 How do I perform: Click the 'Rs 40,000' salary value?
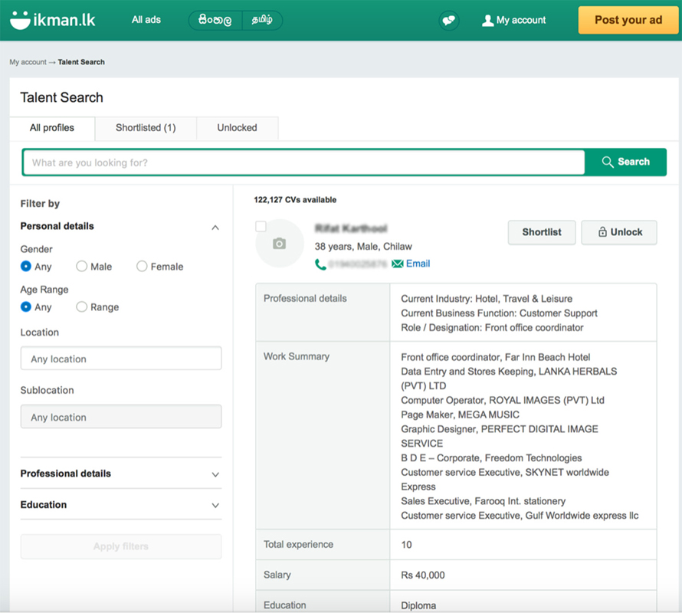coord(423,575)
